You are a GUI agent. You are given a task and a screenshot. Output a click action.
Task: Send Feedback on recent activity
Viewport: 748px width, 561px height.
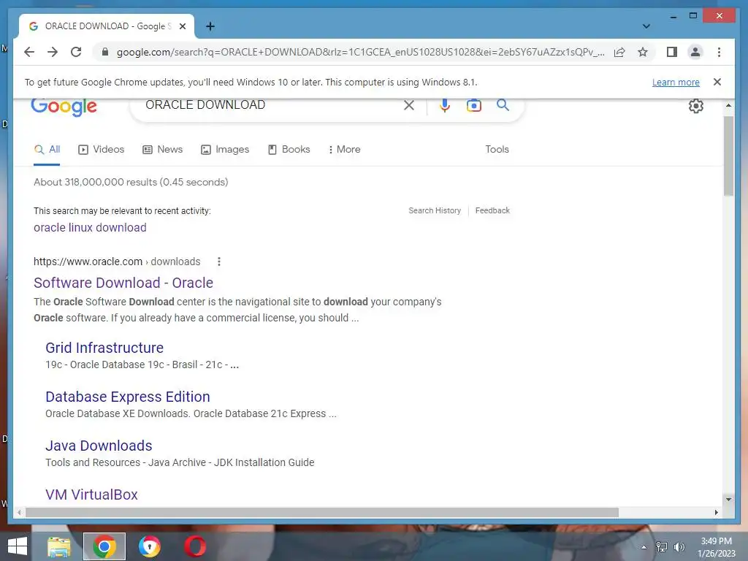492,210
